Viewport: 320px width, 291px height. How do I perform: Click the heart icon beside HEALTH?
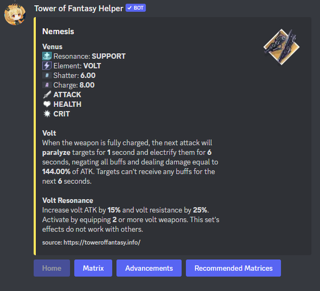click(x=47, y=104)
